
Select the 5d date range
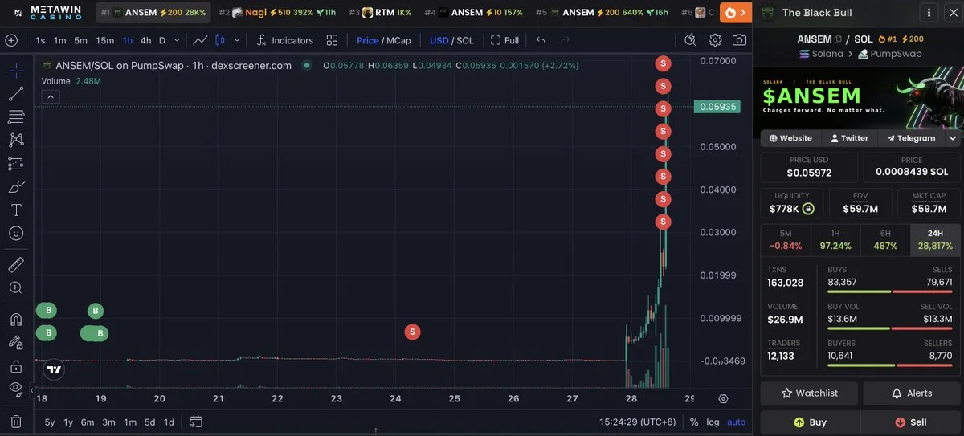(149, 422)
